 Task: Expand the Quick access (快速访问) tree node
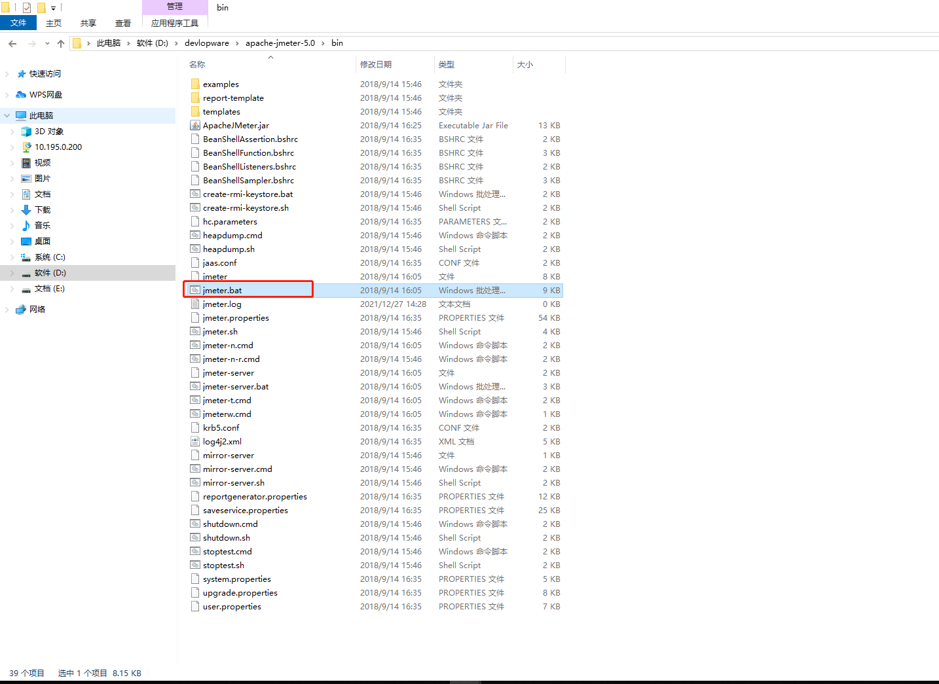(7, 74)
